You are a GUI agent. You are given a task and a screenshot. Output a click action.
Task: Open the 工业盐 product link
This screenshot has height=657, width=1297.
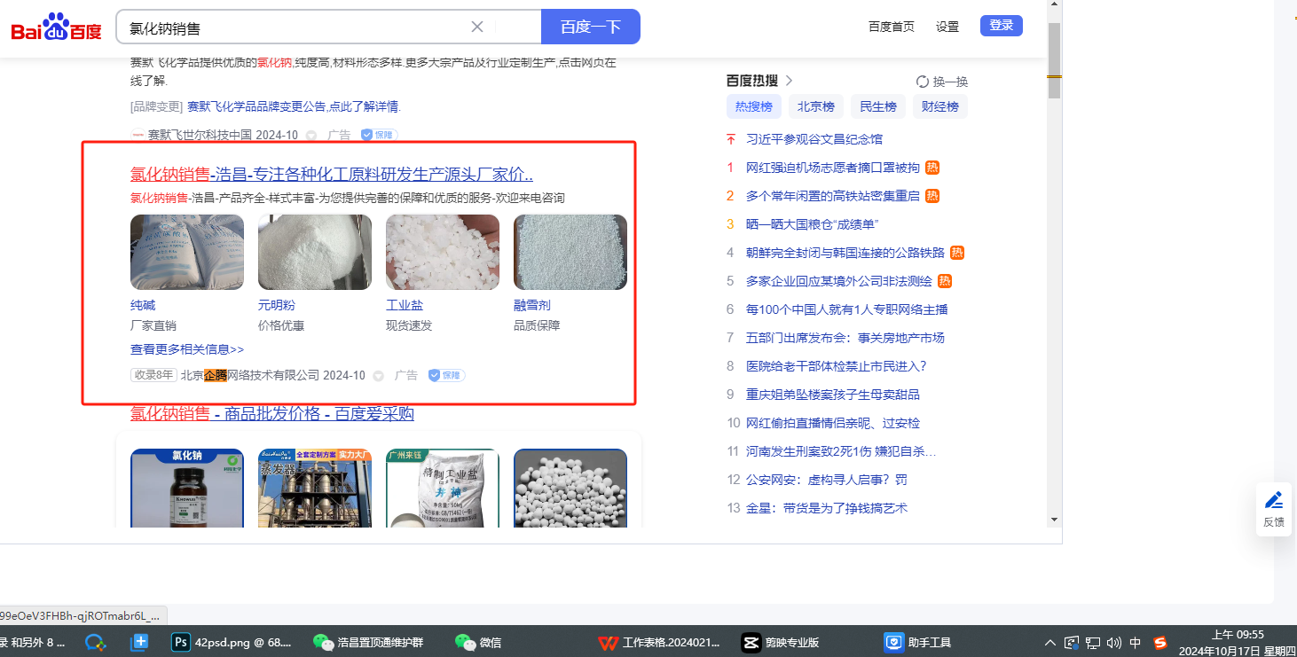point(405,305)
